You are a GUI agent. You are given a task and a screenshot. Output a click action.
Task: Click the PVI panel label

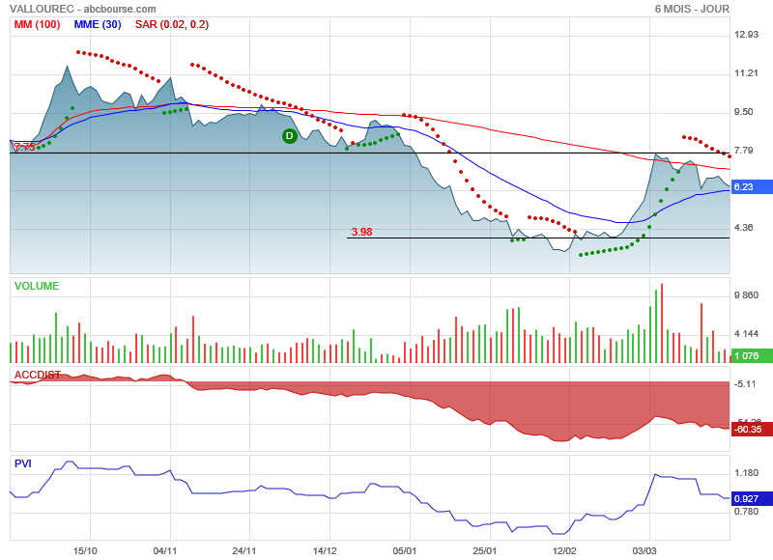point(22,463)
